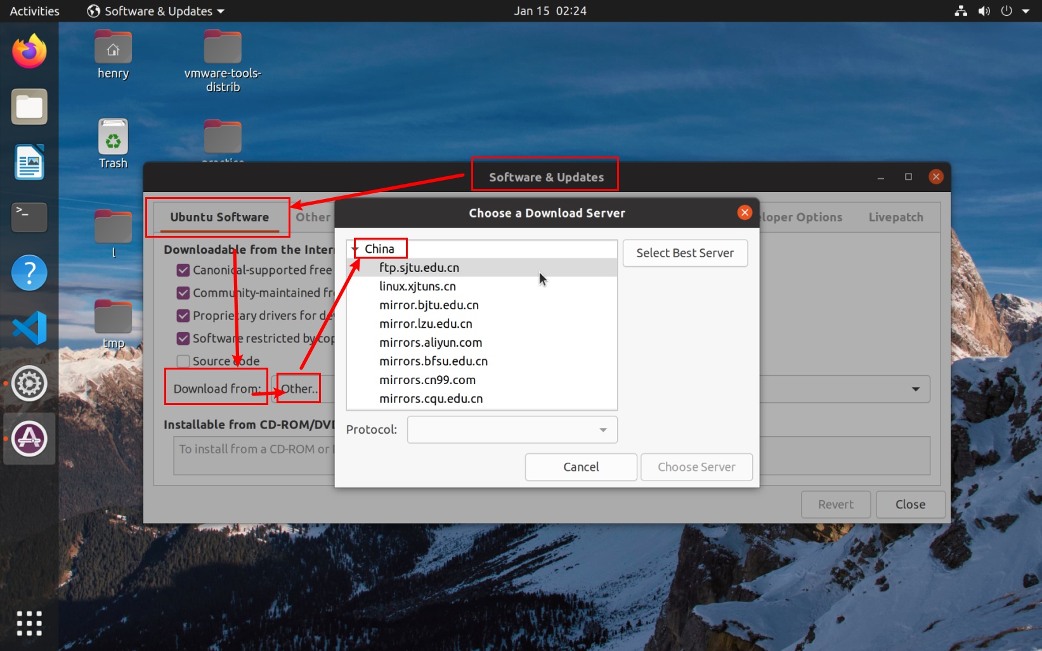Show Applications grid button
Screen dimensions: 1042x651
(29, 623)
